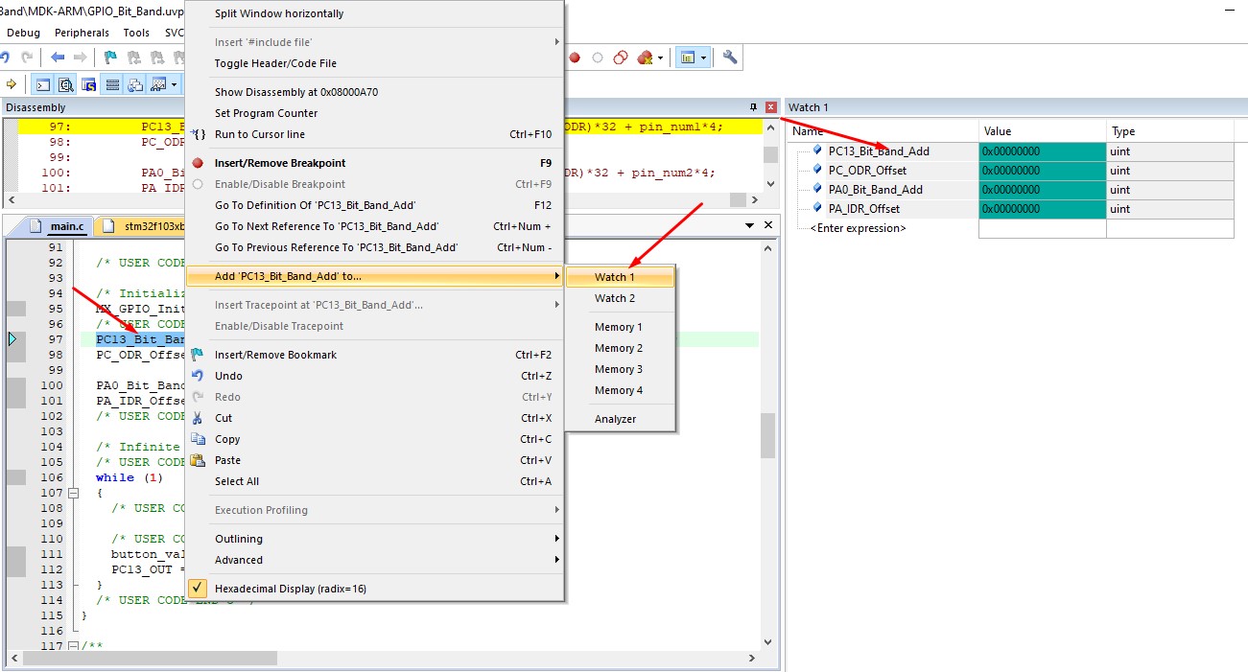Click the blue Navigate Backwards arrow
This screenshot has width=1248, height=672.
click(x=59, y=58)
